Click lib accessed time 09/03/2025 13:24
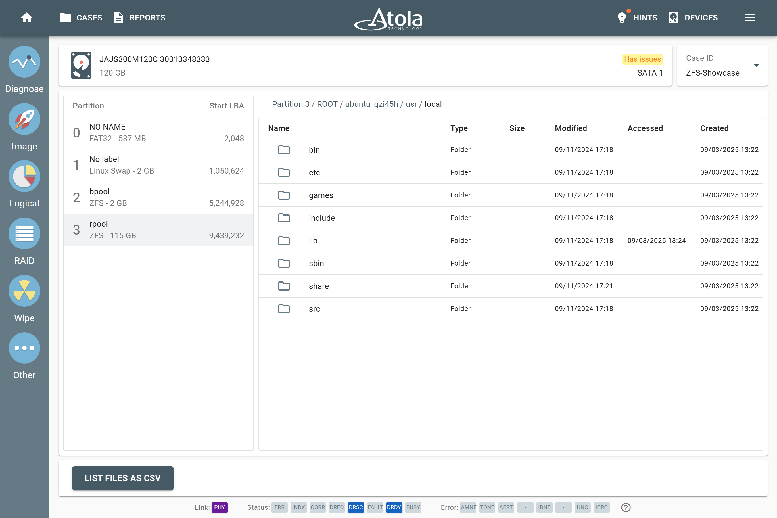This screenshot has height=518, width=777. point(656,241)
